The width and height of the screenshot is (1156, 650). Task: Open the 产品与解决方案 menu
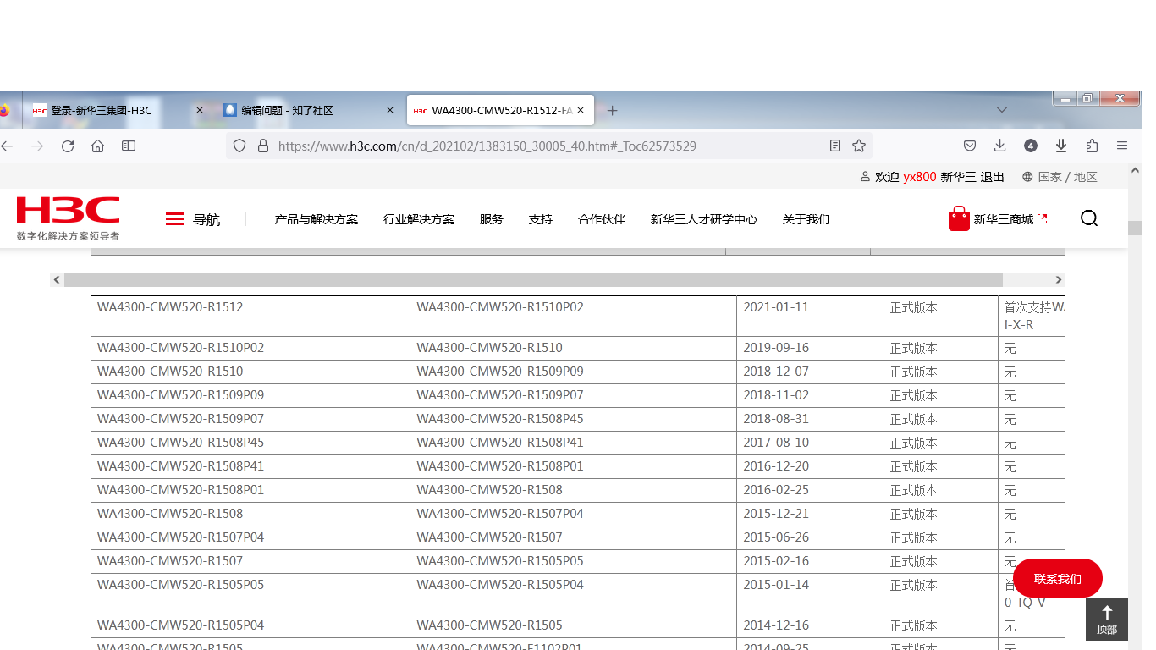click(317, 219)
